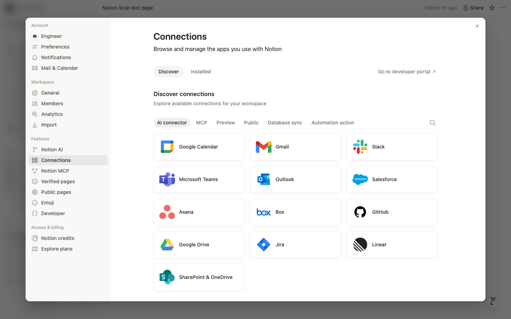
Task: Click the Mail & Calendar envelope icon
Action: coord(35,68)
